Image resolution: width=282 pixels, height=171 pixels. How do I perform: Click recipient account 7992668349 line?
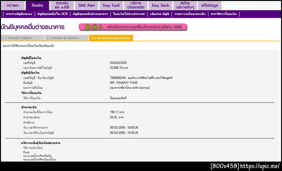click(x=141, y=78)
